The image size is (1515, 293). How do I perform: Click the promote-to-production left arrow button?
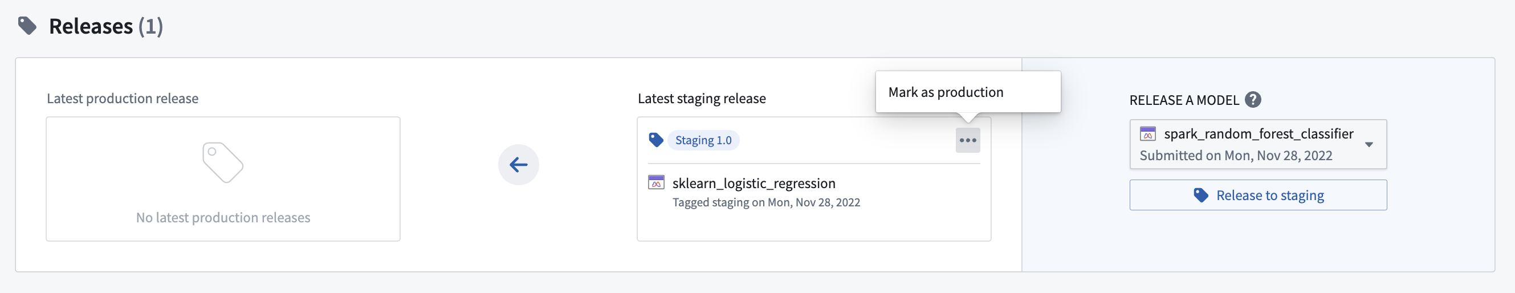(518, 165)
